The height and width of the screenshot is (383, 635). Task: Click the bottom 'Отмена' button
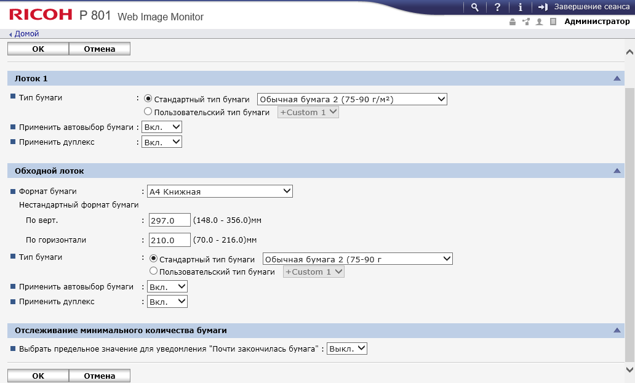pos(100,376)
